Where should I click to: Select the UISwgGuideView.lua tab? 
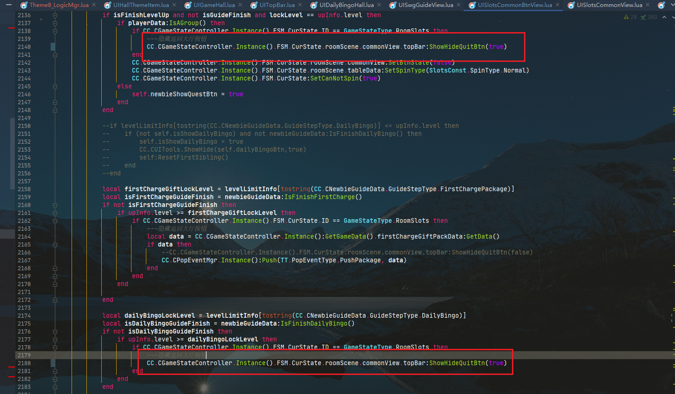(x=426, y=5)
